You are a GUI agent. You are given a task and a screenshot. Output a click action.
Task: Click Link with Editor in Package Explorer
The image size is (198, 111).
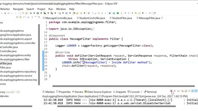[x=20, y=17]
